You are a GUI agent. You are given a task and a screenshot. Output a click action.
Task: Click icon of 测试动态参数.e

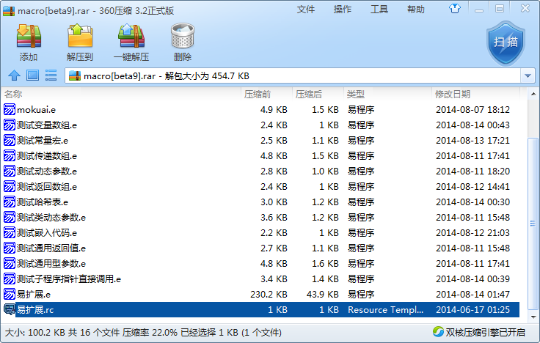(10, 171)
